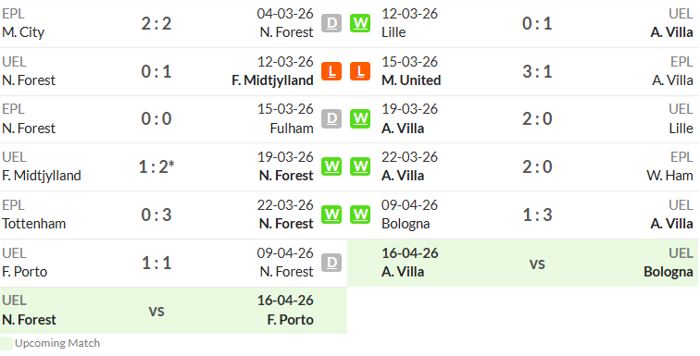This screenshot has width=700, height=356.
Task: Click W badge for A. Villa vs W. Ham
Action: pos(360,166)
